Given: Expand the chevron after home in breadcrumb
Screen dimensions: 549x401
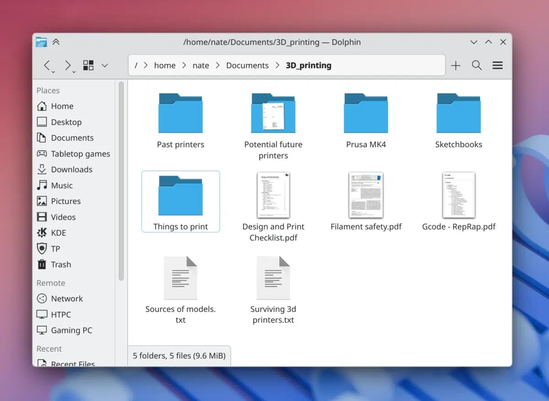Looking at the screenshot, I should [x=184, y=65].
